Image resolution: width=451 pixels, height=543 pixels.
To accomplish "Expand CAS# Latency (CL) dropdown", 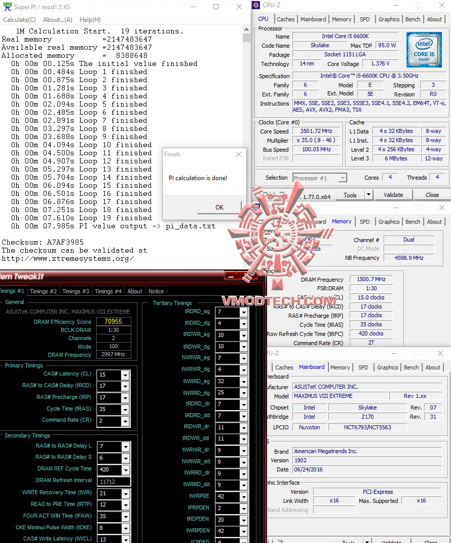I will click(125, 375).
